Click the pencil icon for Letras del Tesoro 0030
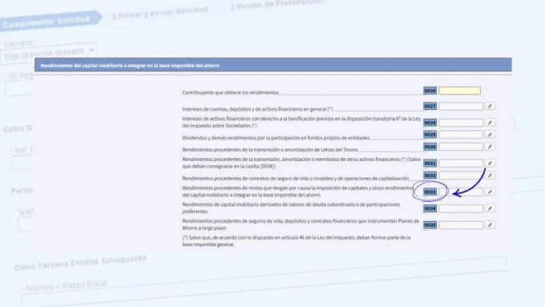The width and height of the screenshot is (545, 307). click(x=490, y=147)
